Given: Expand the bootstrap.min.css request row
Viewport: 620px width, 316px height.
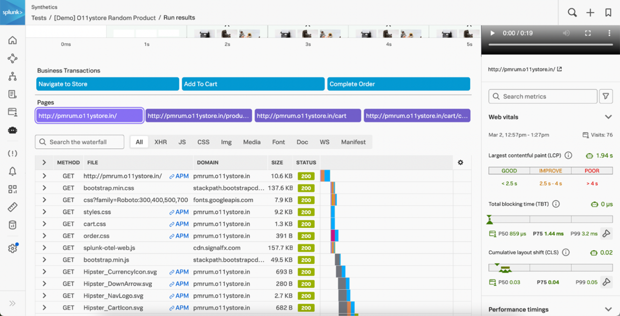Looking at the screenshot, I should click(44, 188).
